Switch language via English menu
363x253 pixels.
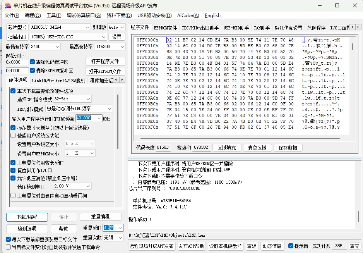212,15
